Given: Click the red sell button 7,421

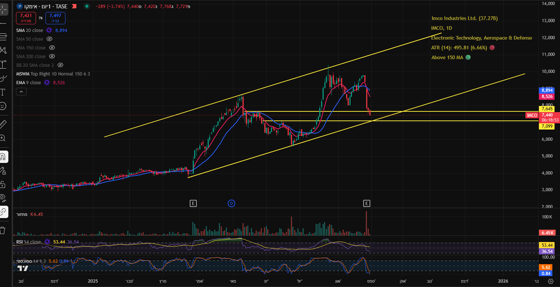Looking at the screenshot, I should click(26, 18).
